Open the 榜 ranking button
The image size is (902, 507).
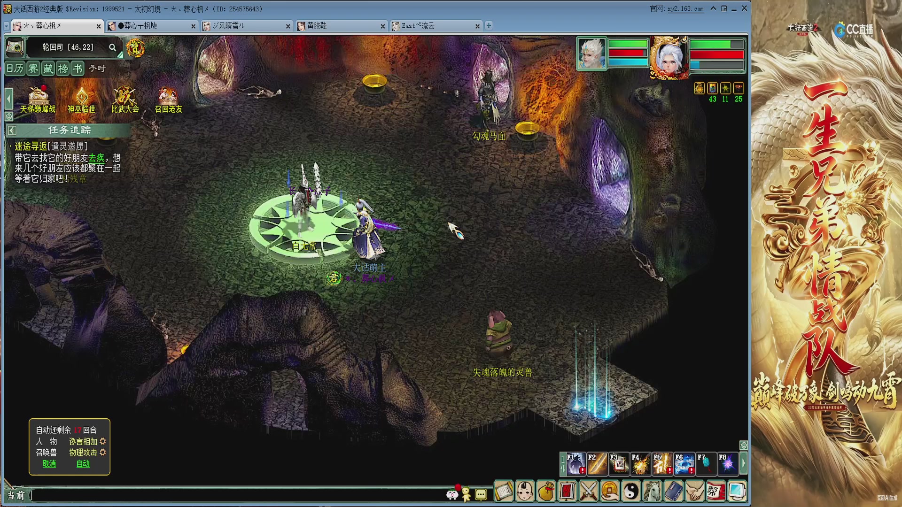pyautogui.click(x=63, y=69)
